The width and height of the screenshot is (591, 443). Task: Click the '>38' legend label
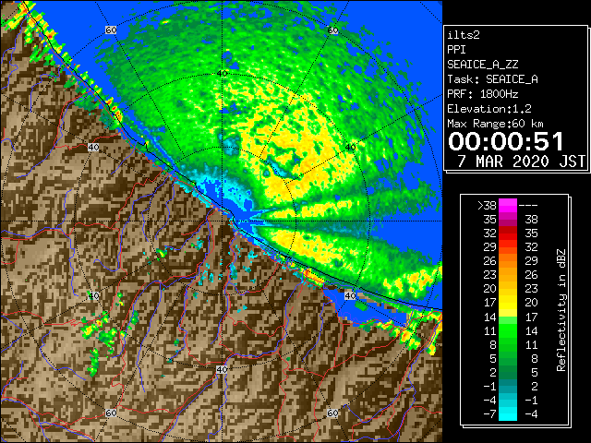click(487, 206)
